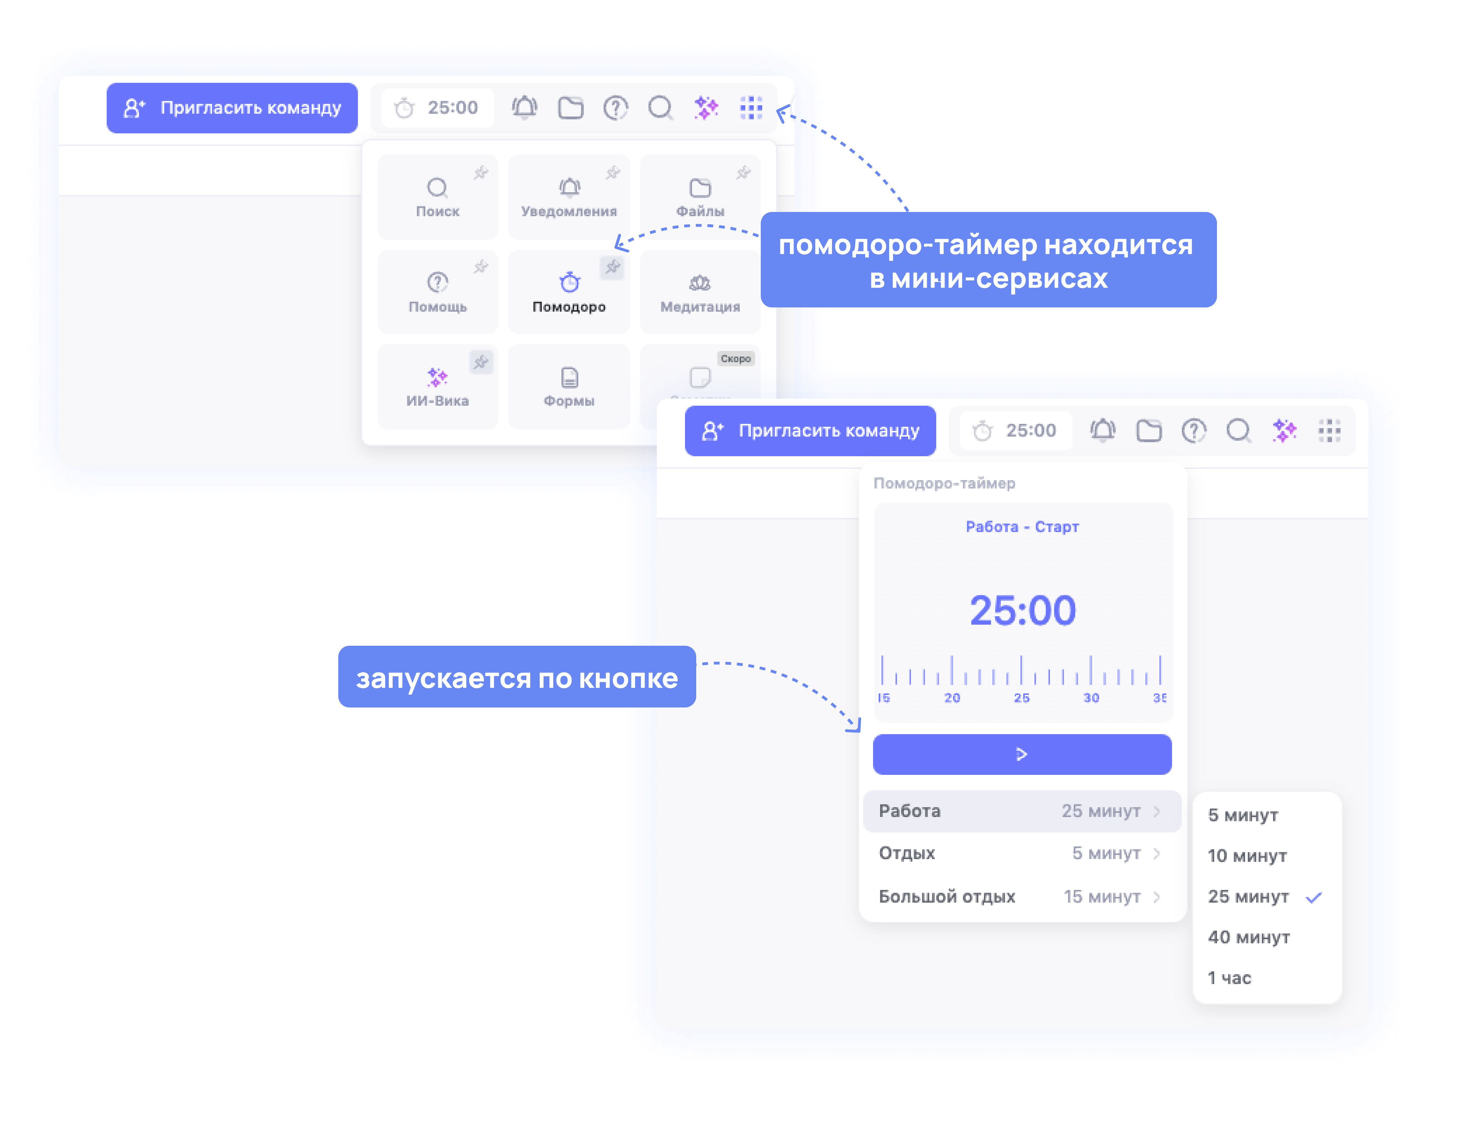Open mini-services grid icon in top toolbar
The image size is (1464, 1123).
click(751, 108)
